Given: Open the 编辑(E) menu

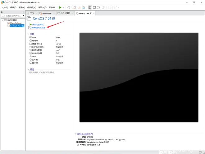Looking at the screenshot, I should tap(13, 7).
